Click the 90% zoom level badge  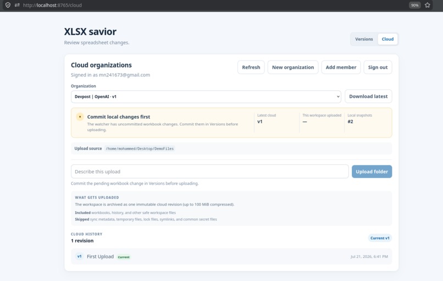[414, 5]
